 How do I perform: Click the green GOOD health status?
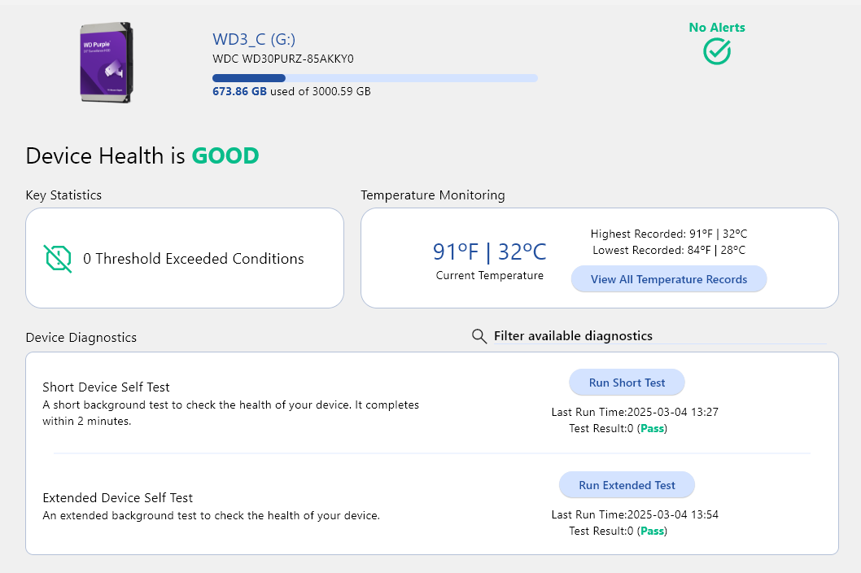pos(225,156)
